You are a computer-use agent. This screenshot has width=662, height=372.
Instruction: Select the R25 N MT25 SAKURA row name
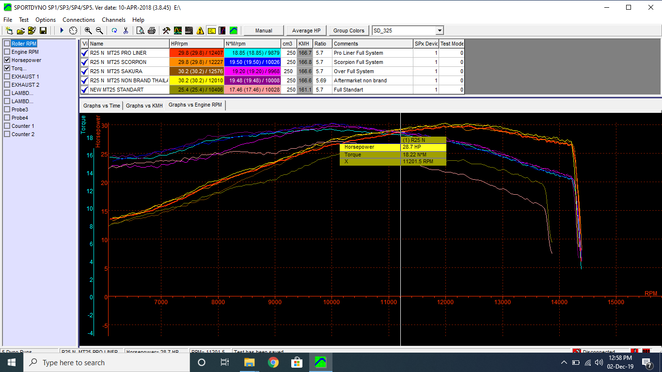pos(129,71)
